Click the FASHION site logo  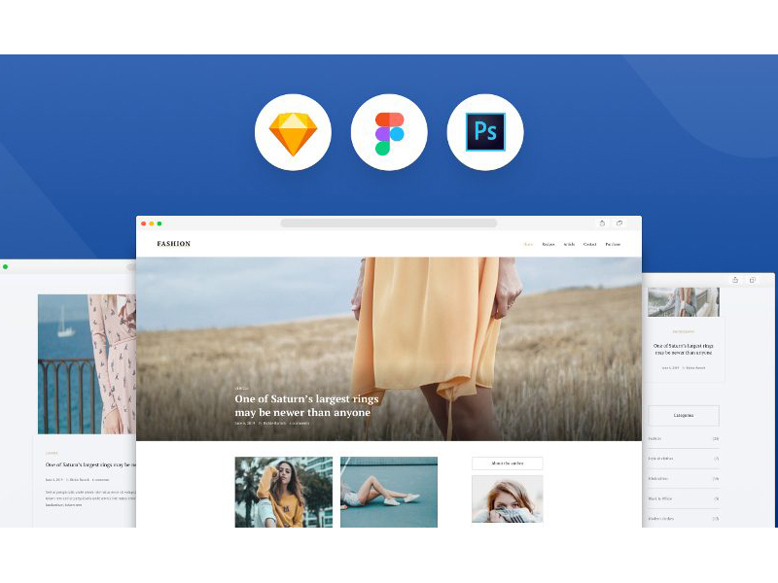[174, 244]
